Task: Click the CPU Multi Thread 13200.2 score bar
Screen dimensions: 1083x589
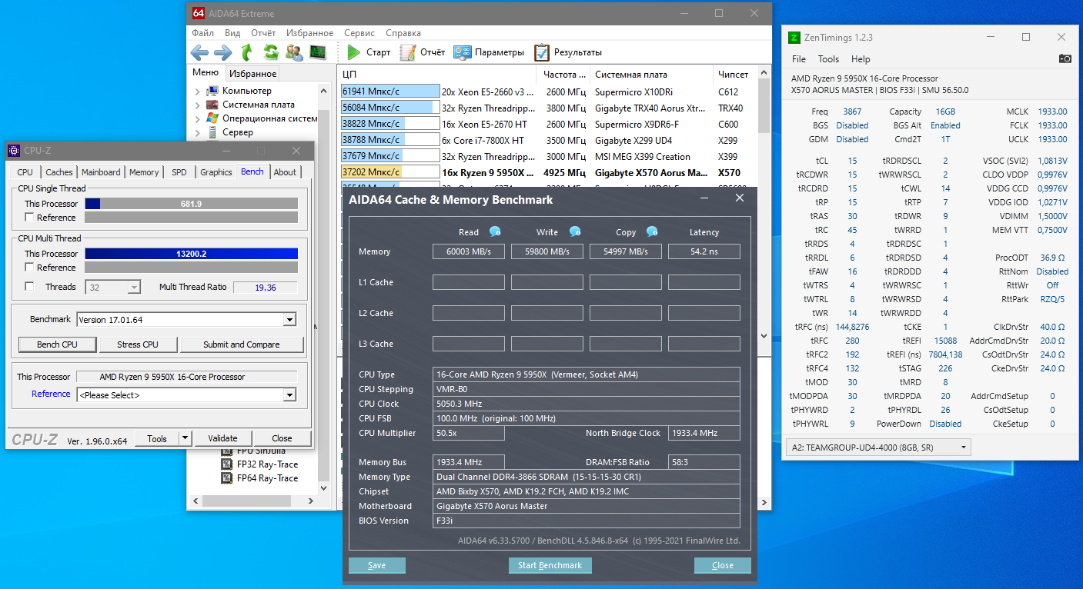Action: [191, 254]
